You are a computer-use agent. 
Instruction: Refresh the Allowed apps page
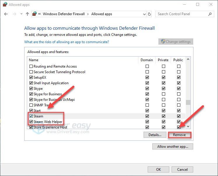(149, 14)
